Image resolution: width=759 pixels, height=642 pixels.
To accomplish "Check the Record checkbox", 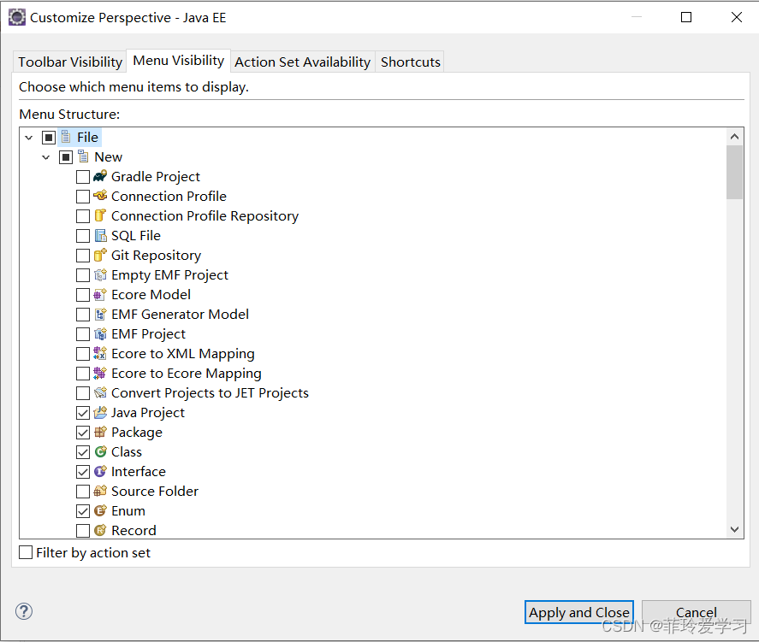I will 83,531.
